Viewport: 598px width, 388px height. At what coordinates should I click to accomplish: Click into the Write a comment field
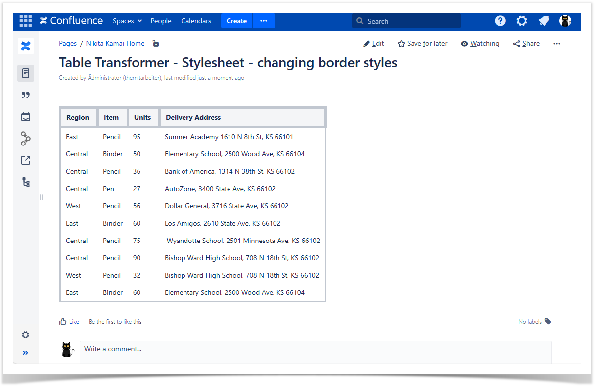[x=315, y=349]
